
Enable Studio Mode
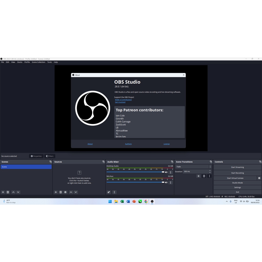point(237,183)
